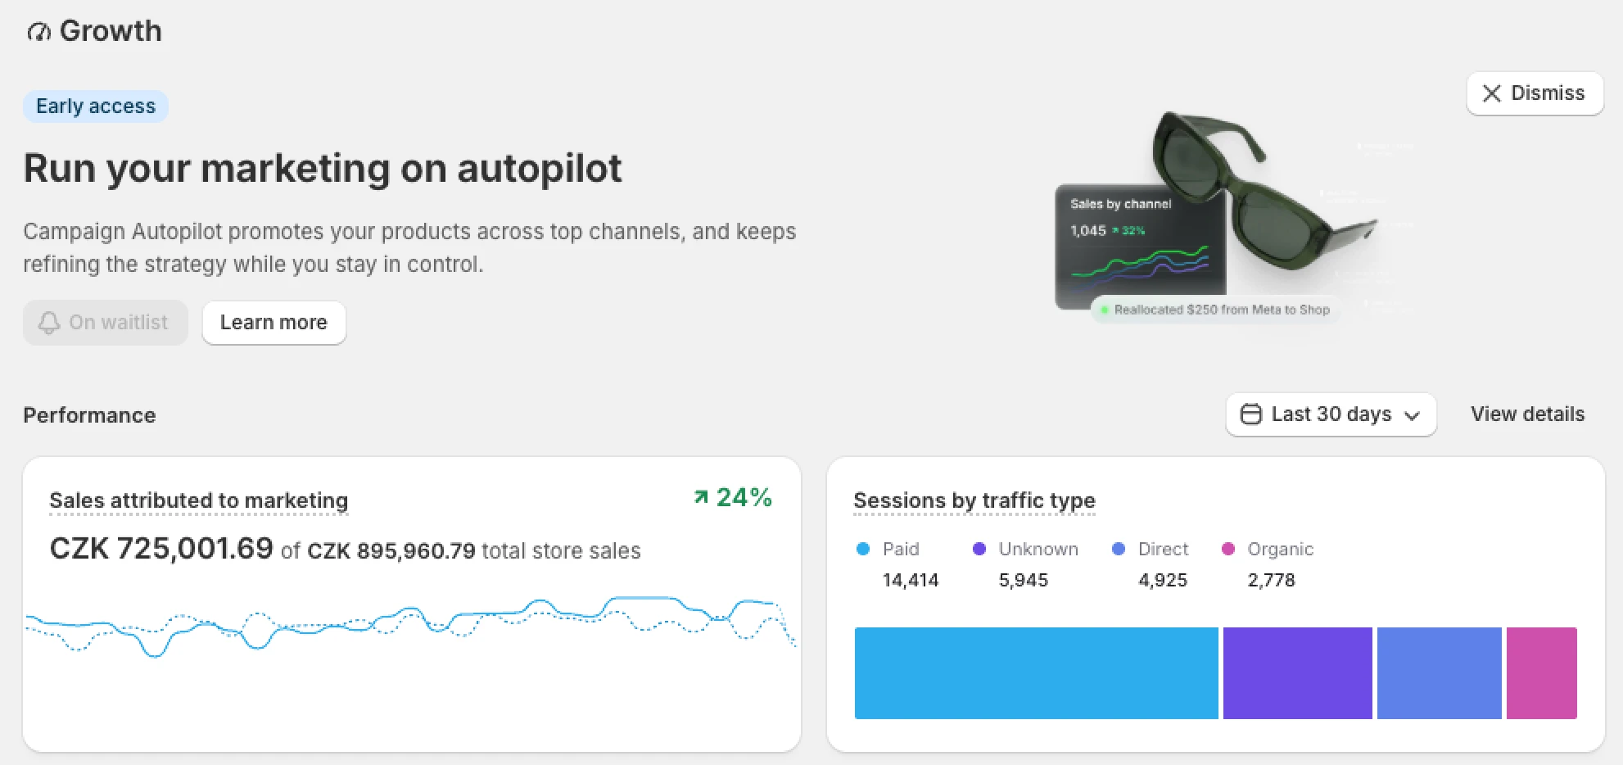Click the Direct sessions value 4,925
Screen dimensions: 1623x765
[1163, 580]
